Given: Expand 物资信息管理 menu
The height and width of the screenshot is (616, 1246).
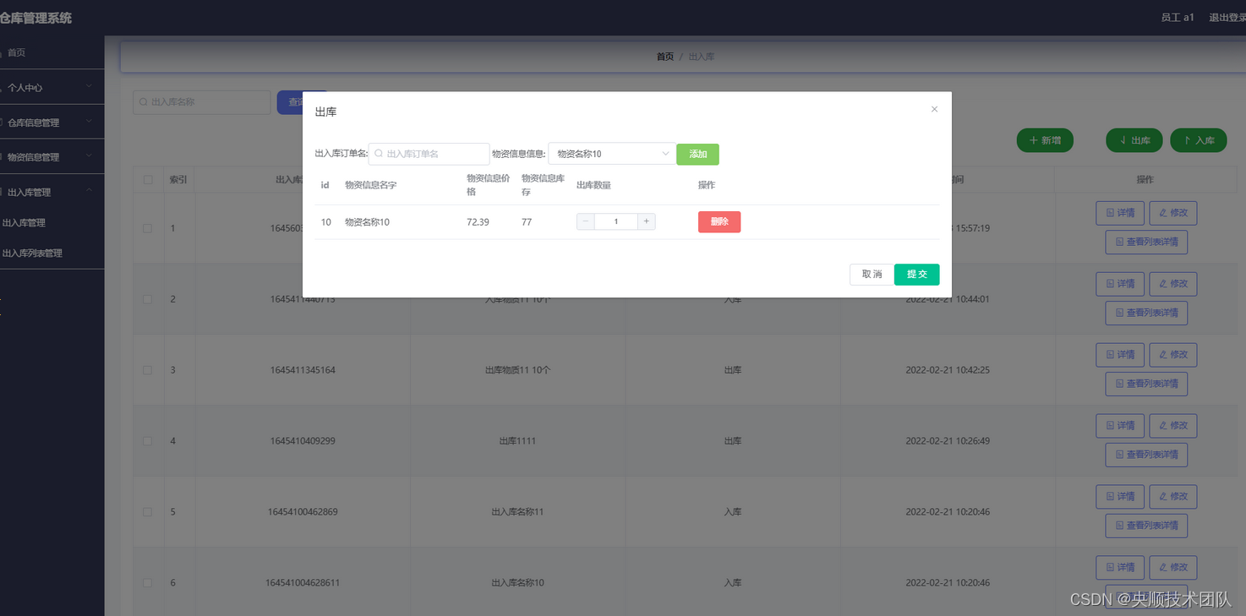Looking at the screenshot, I should [x=52, y=157].
